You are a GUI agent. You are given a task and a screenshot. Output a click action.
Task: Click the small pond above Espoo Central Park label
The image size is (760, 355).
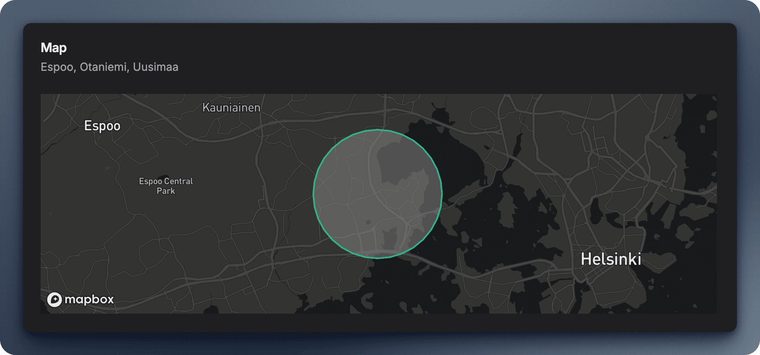pos(163,177)
